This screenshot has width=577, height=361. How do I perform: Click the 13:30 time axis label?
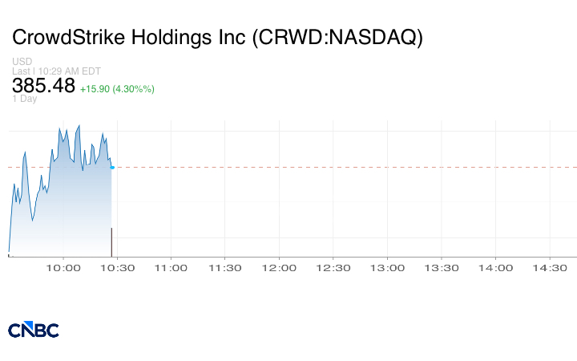pyautogui.click(x=442, y=269)
